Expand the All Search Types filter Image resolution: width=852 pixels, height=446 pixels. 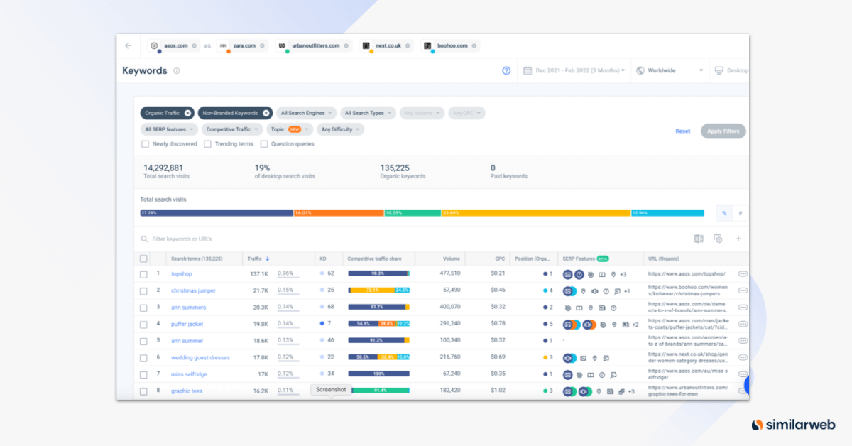[368, 113]
